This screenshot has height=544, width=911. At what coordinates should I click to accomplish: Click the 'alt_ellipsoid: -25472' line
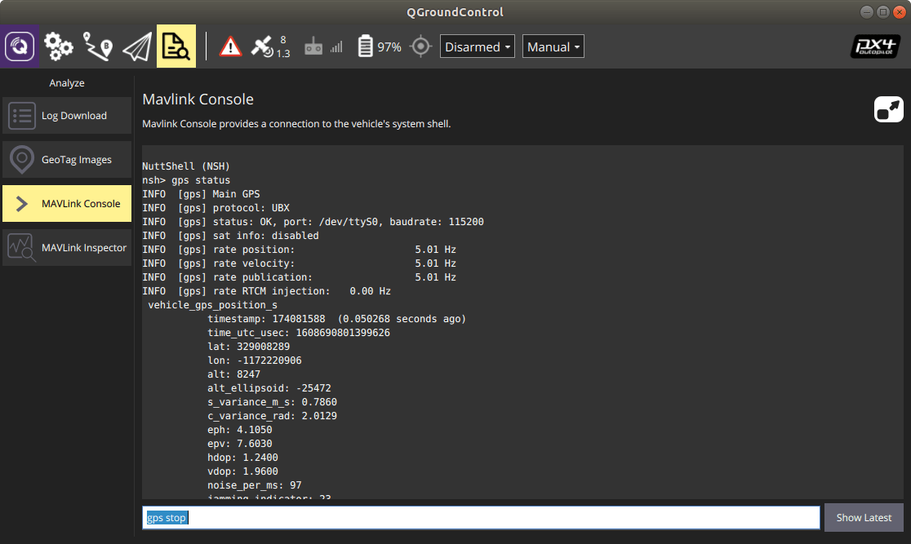[269, 388]
